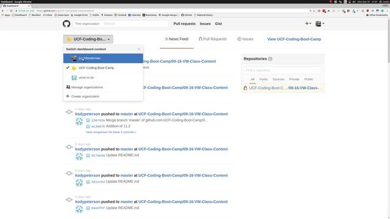Open the GitHub bookmark

[186, 15]
